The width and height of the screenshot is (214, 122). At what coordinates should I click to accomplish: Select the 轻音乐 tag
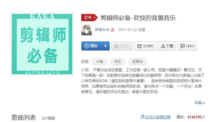pyautogui.click(x=138, y=62)
